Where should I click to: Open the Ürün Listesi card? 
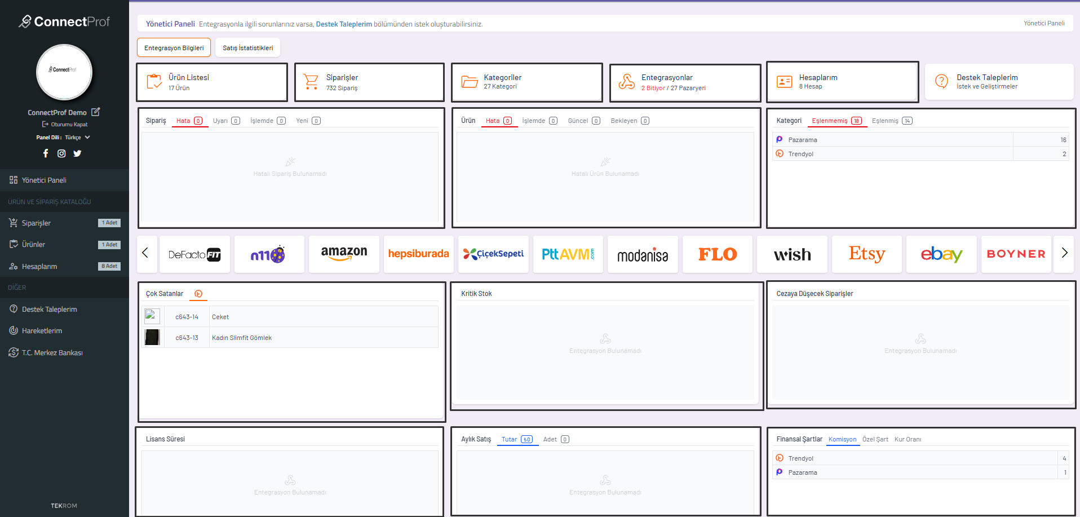point(212,82)
